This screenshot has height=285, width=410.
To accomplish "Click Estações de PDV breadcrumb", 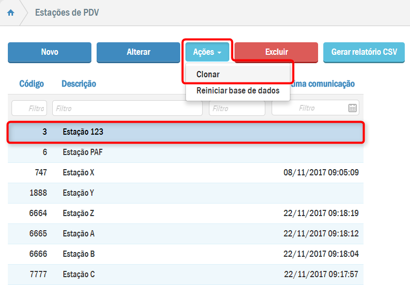I will pyautogui.click(x=67, y=13).
